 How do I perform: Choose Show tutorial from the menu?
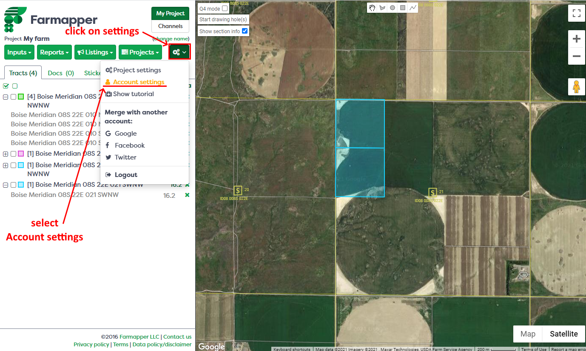tap(130, 94)
